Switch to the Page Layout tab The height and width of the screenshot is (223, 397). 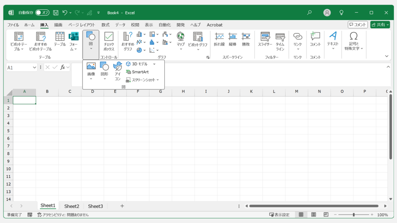click(x=82, y=25)
